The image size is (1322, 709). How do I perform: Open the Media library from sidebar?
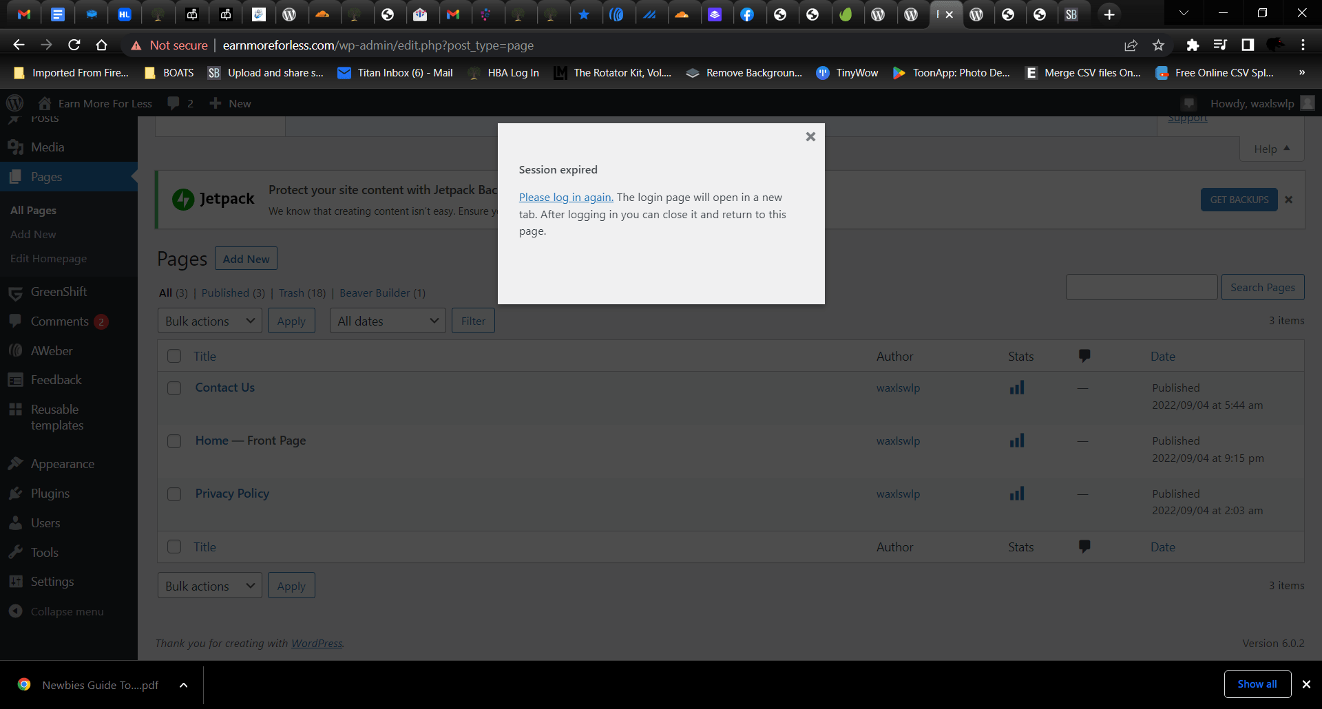[x=48, y=147]
